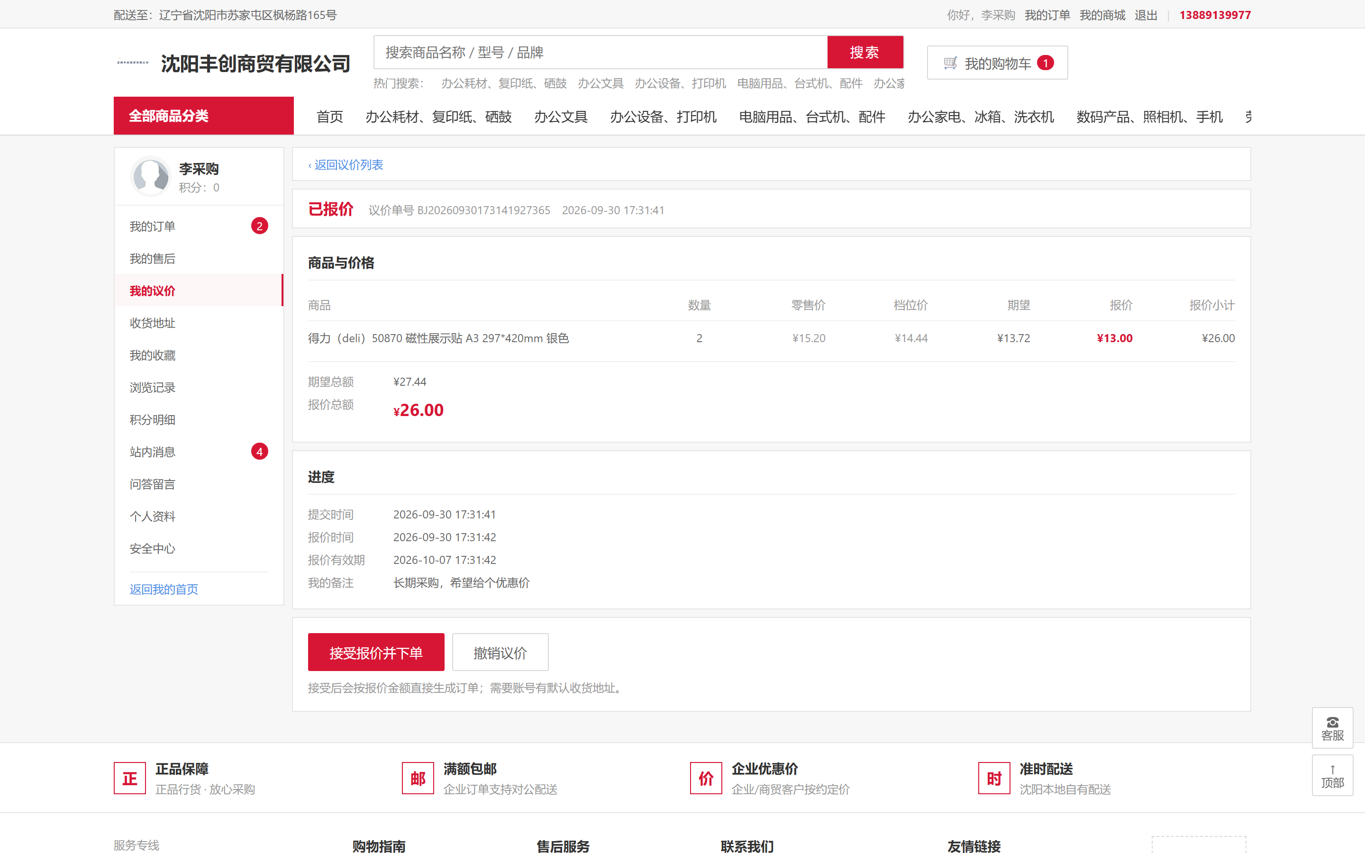Click 退出 logout link in top bar
1365x853 pixels.
pos(1146,15)
